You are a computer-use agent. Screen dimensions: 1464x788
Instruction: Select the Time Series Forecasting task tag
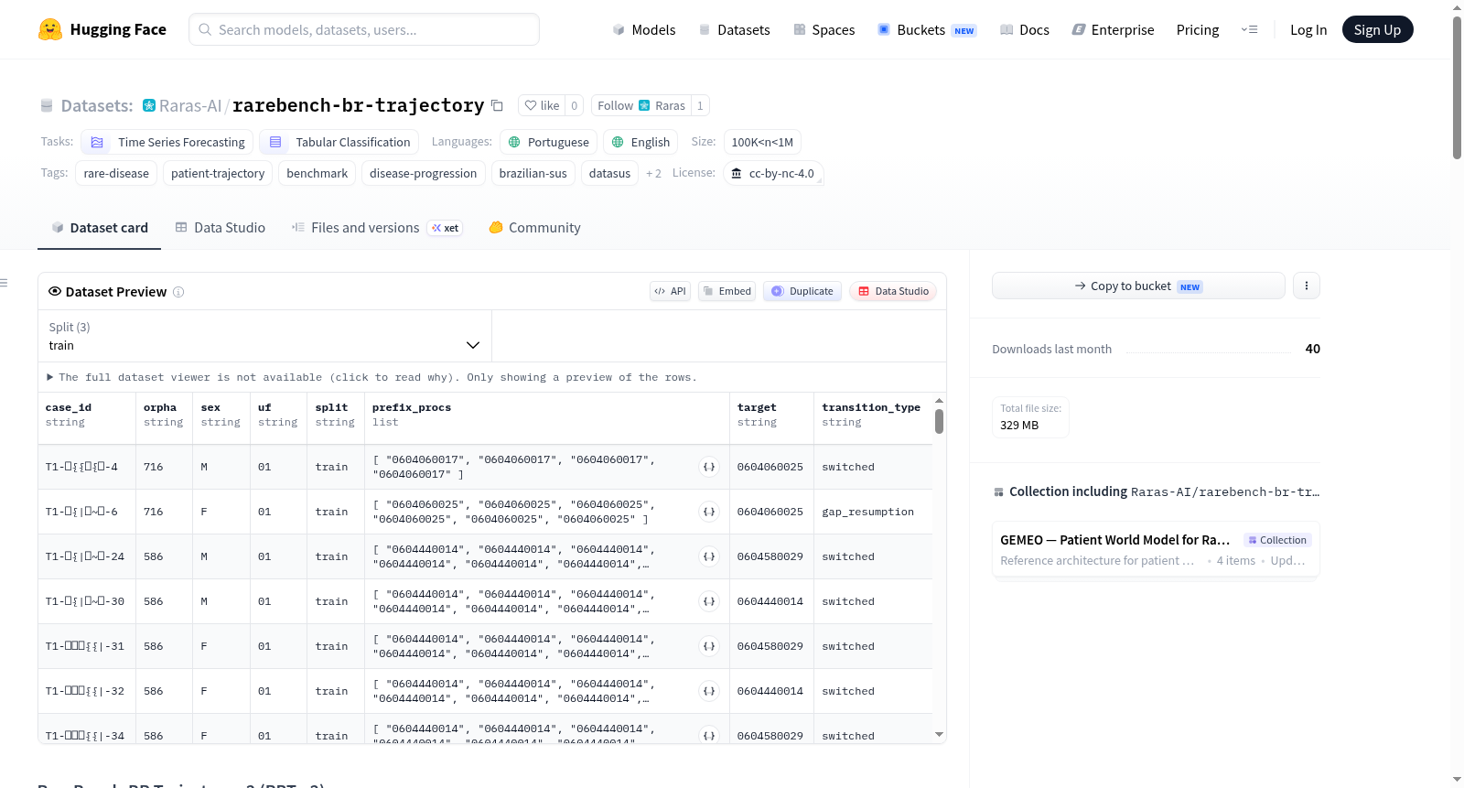click(167, 142)
